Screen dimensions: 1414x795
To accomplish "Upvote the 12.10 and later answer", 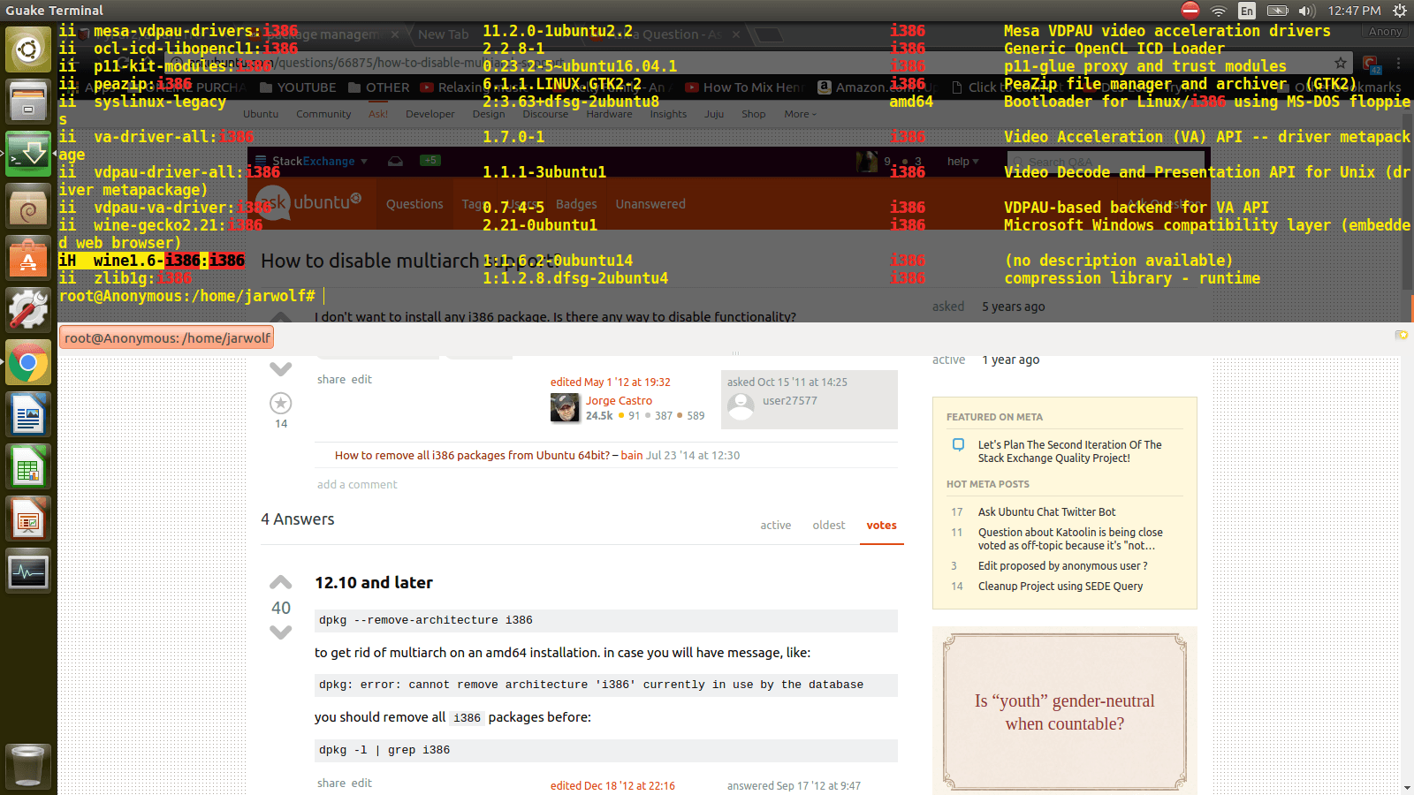I will click(x=280, y=582).
